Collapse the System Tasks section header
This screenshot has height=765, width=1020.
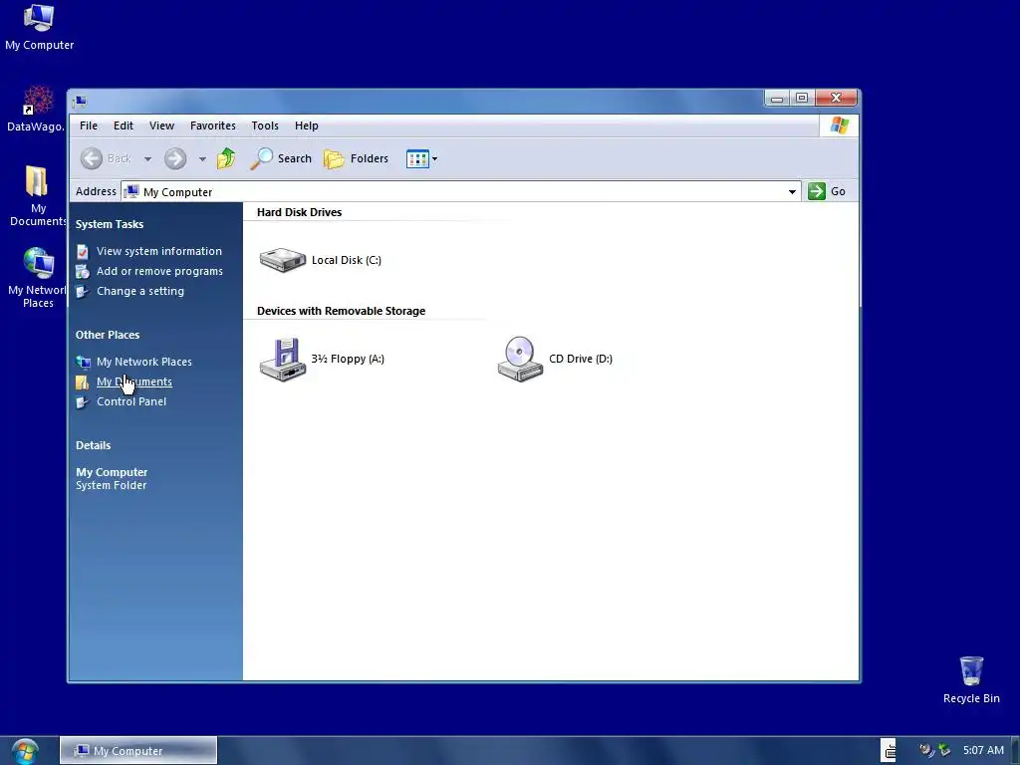(x=110, y=224)
